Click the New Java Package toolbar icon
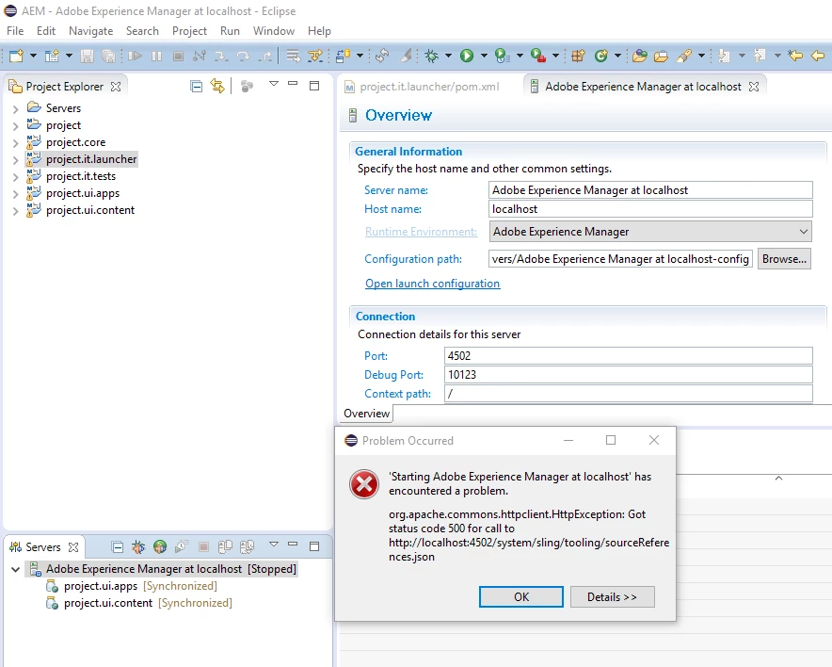The height and width of the screenshot is (667, 832). (579, 56)
